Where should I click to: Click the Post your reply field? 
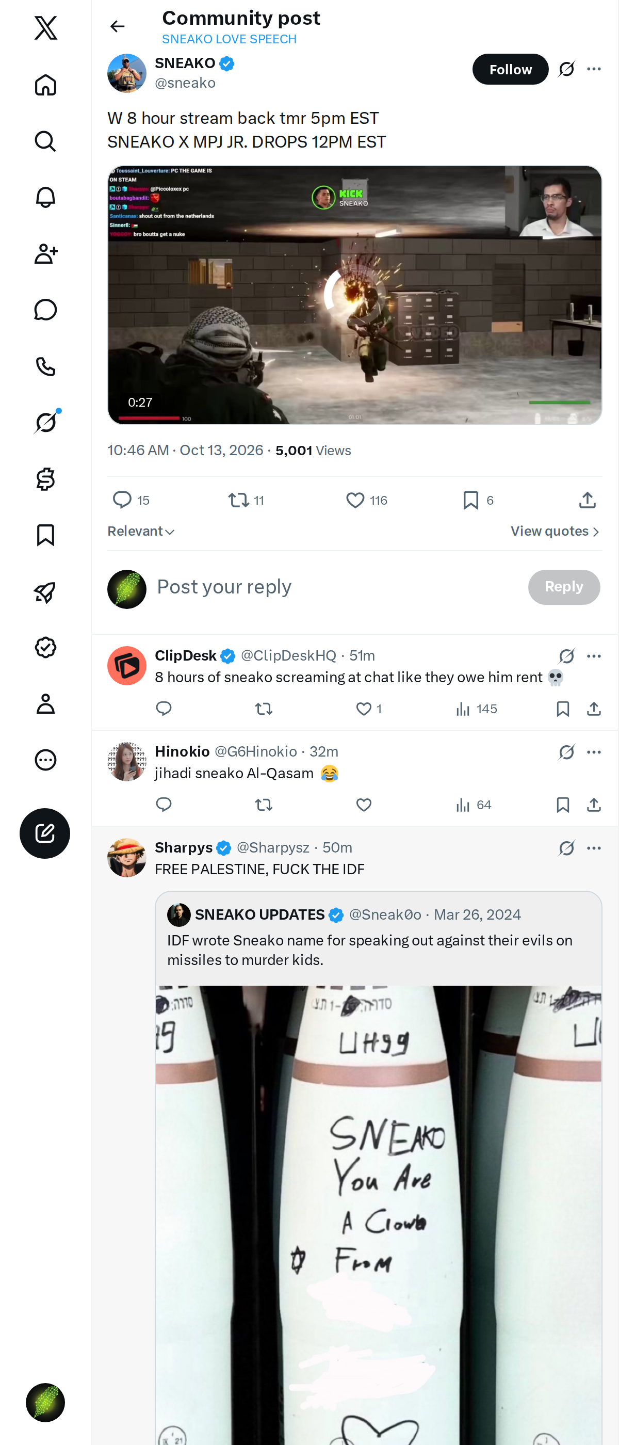click(336, 587)
